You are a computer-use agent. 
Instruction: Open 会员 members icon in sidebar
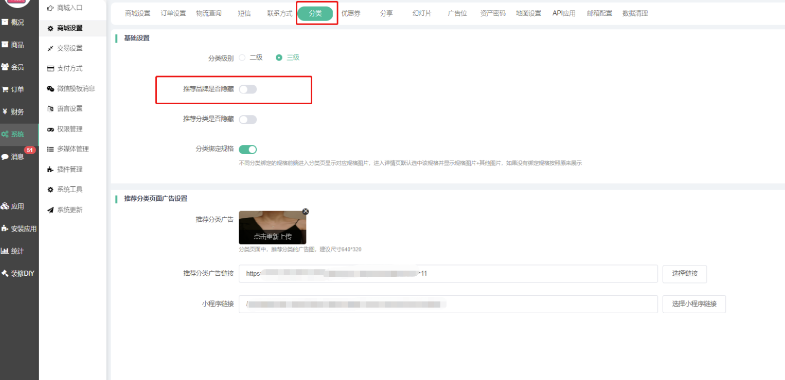(5, 67)
